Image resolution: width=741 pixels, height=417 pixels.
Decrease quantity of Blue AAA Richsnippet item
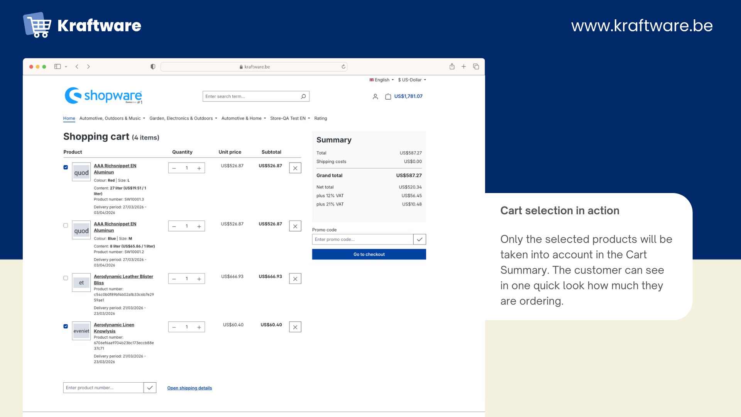pos(174,226)
